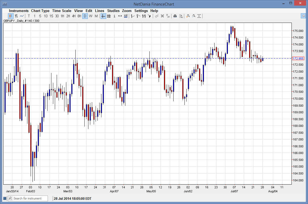
Task: Toggle the chart grid icon
Action: [x=109, y=16]
